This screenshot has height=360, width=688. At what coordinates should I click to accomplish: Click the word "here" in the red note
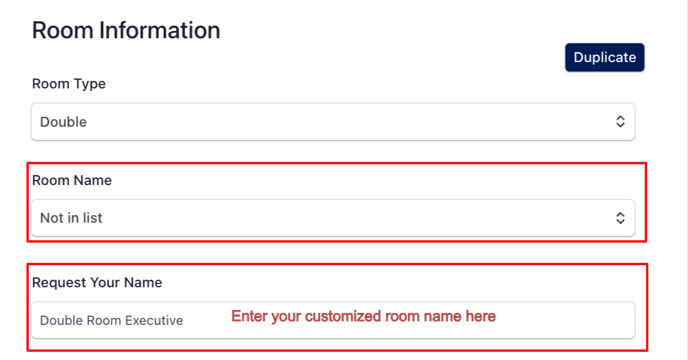coord(481,316)
